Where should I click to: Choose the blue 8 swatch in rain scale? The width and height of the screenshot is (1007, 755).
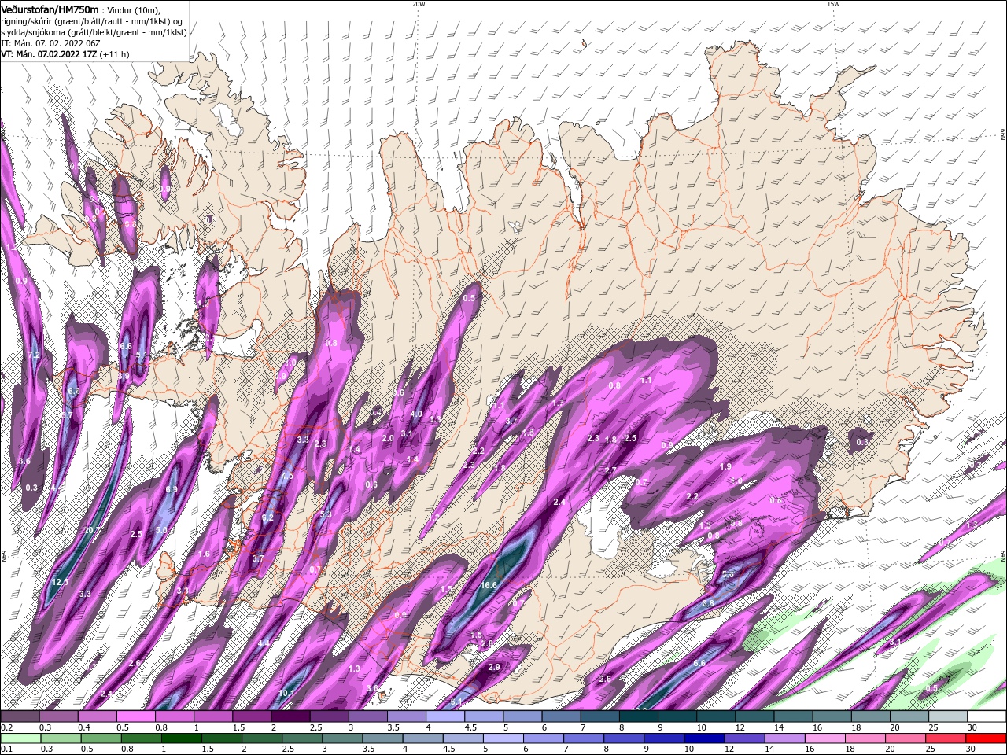pos(623,738)
